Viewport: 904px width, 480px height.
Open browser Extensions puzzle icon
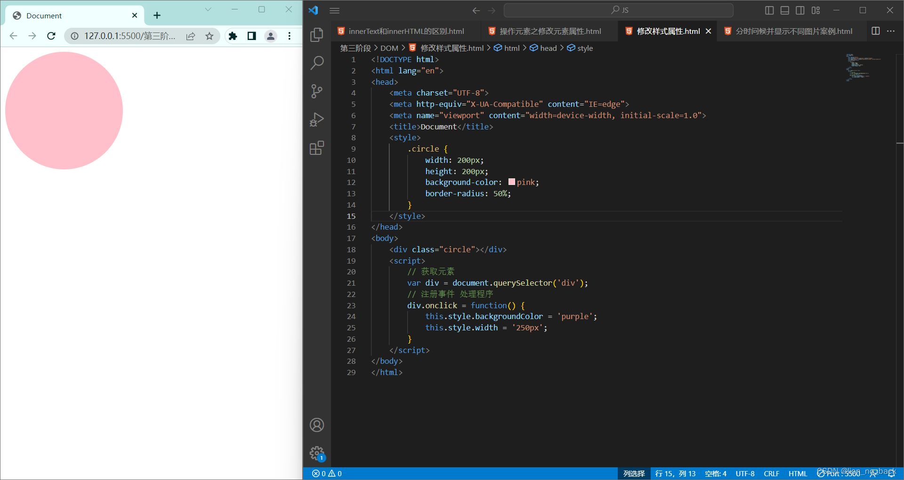click(x=233, y=36)
